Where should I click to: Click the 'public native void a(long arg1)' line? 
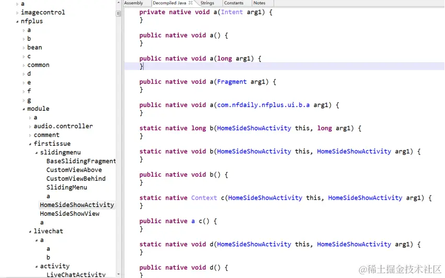click(200, 59)
